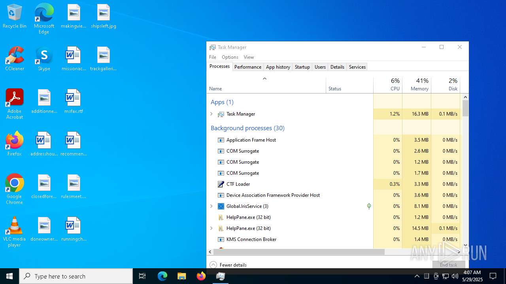This screenshot has width=506, height=284.
Task: Sort processes by the Status column
Action: tap(349, 85)
